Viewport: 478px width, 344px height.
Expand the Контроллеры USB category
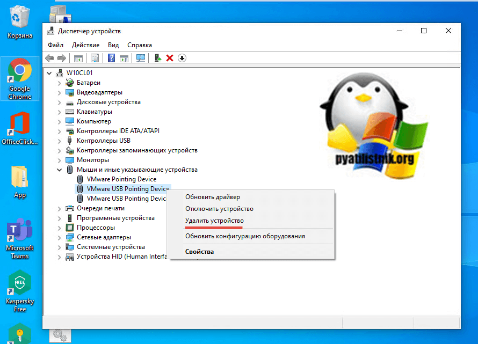pyautogui.click(x=60, y=141)
